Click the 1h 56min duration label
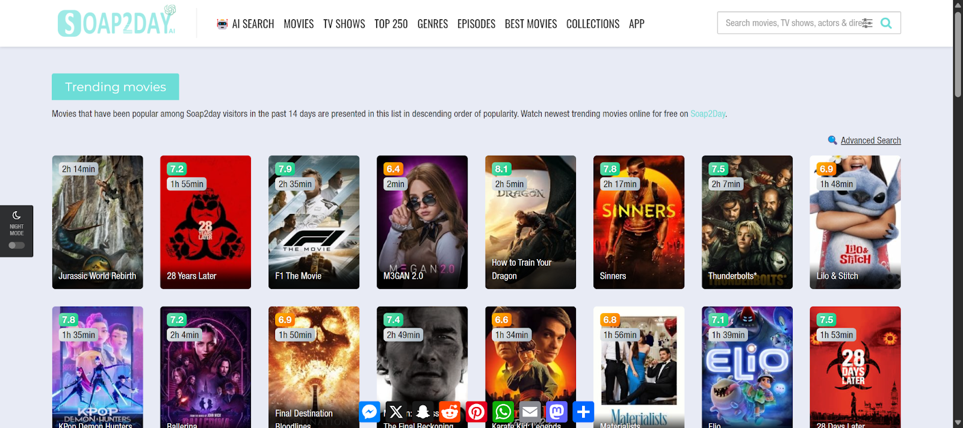Image resolution: width=963 pixels, height=428 pixels. tap(620, 335)
